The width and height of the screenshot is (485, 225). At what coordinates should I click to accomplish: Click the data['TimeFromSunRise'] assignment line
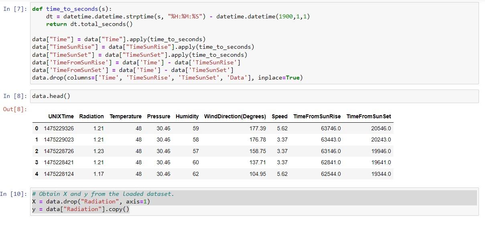coord(136,62)
